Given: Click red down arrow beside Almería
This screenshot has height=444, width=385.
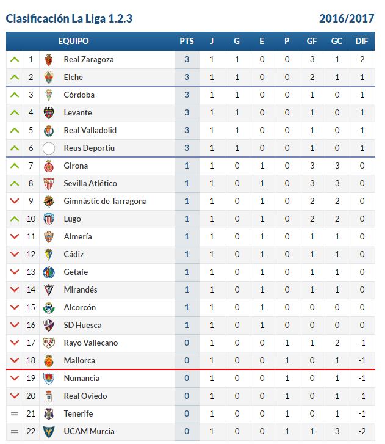Looking at the screenshot, I should [x=15, y=236].
